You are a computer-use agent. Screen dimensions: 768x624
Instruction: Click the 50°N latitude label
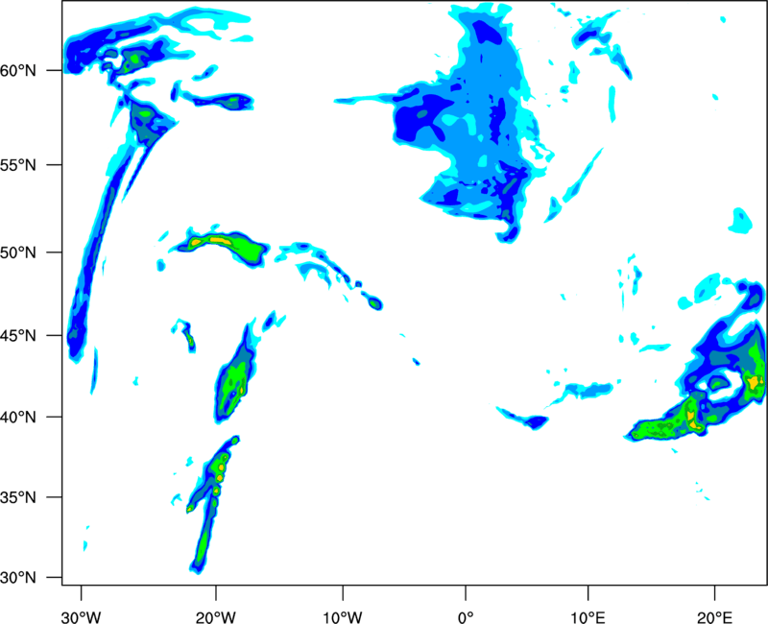(x=18, y=252)
